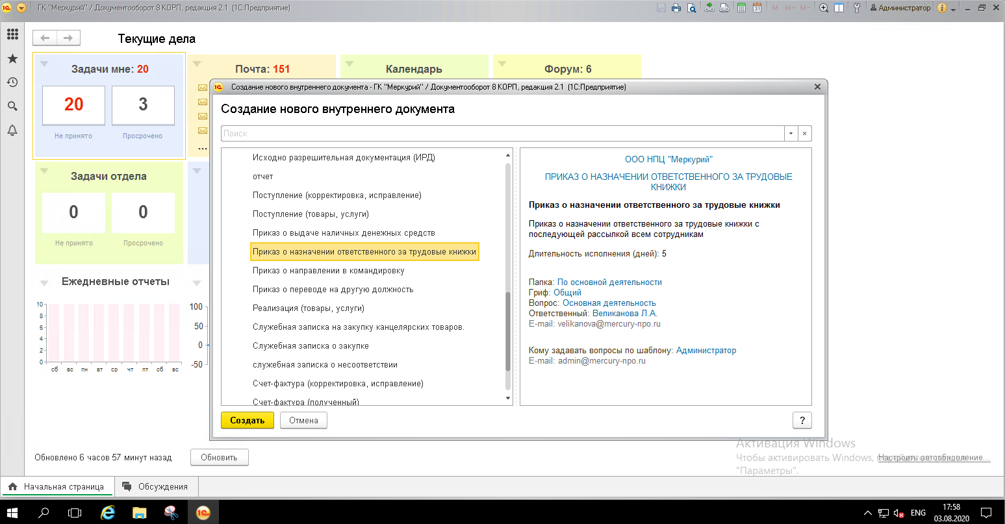Image resolution: width=1005 pixels, height=524 pixels.
Task: Select Исходно разрешительная документация (ИРД) template
Action: coord(344,158)
